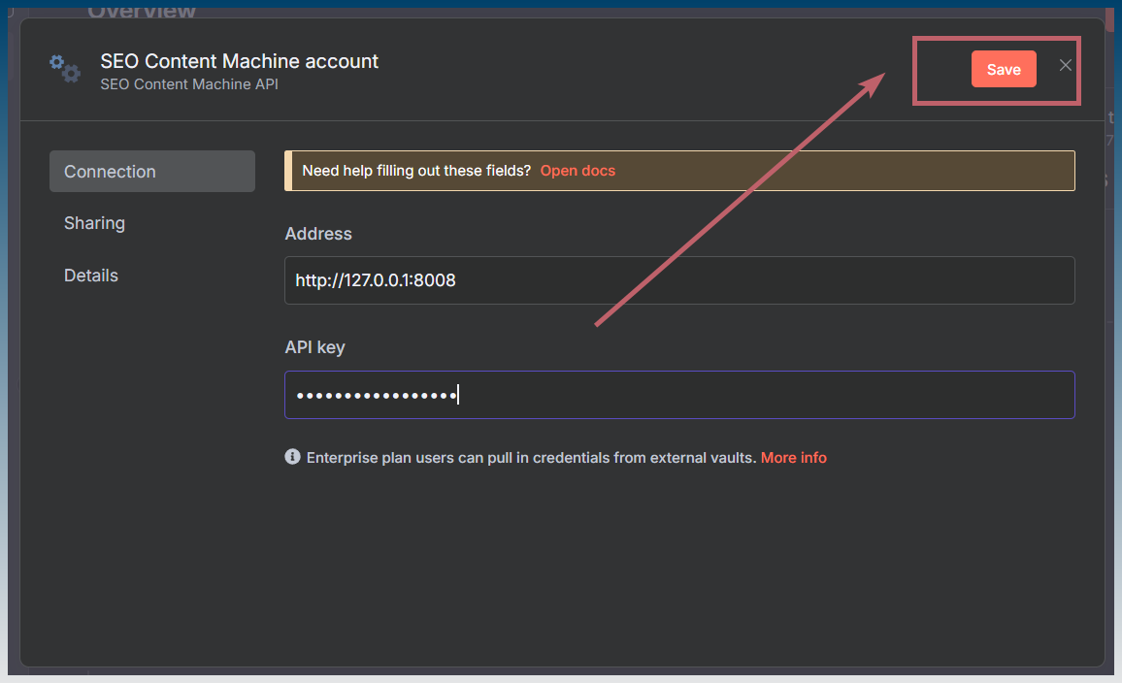Follow the More info link

tap(794, 458)
